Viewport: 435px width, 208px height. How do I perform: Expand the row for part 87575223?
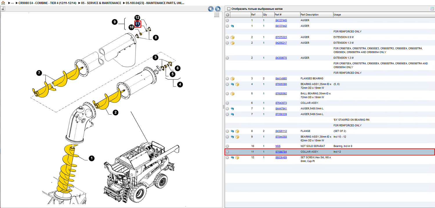pyautogui.click(x=227, y=37)
